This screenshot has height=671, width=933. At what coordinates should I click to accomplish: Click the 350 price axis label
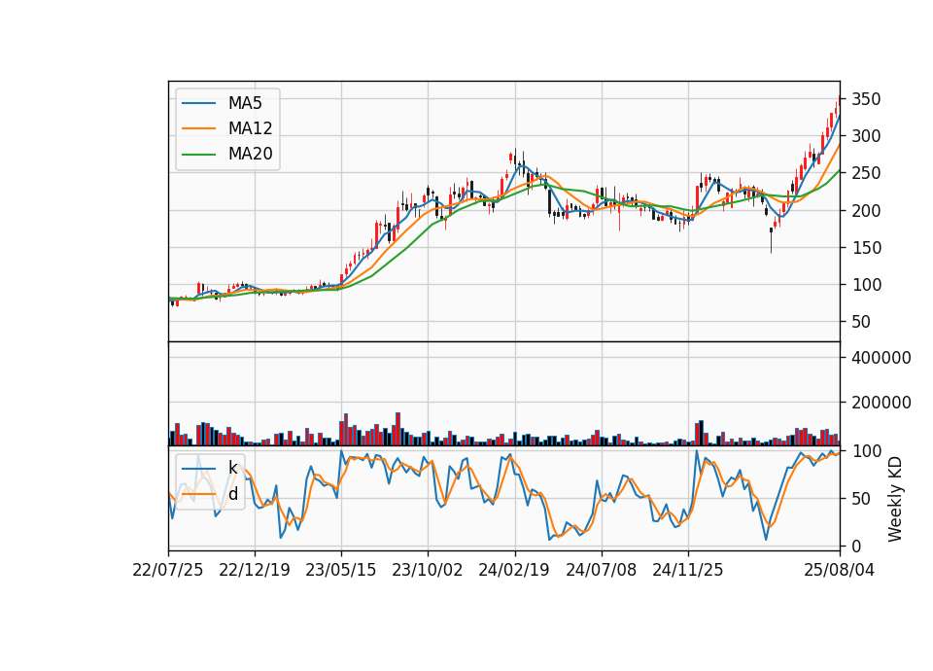pyautogui.click(x=866, y=99)
